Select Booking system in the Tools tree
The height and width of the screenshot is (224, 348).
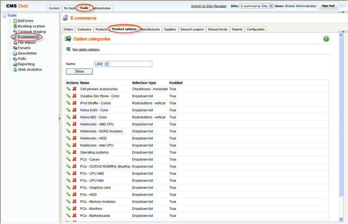tap(31, 26)
